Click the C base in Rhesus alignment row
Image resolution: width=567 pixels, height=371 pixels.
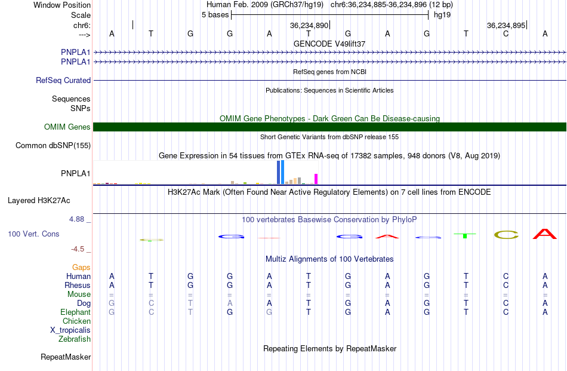pyautogui.click(x=506, y=285)
